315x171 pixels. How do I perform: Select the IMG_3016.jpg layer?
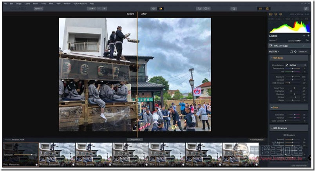[x=289, y=46]
